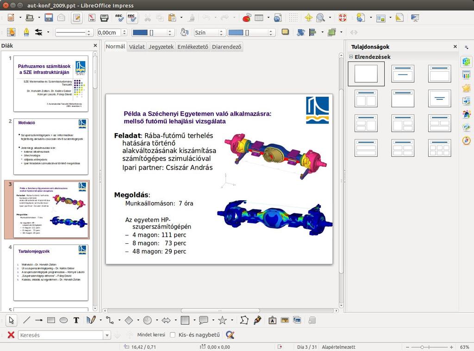Insert a table using the toolbar icon
Viewport: 474px width, 351px height.
pyautogui.click(x=259, y=18)
